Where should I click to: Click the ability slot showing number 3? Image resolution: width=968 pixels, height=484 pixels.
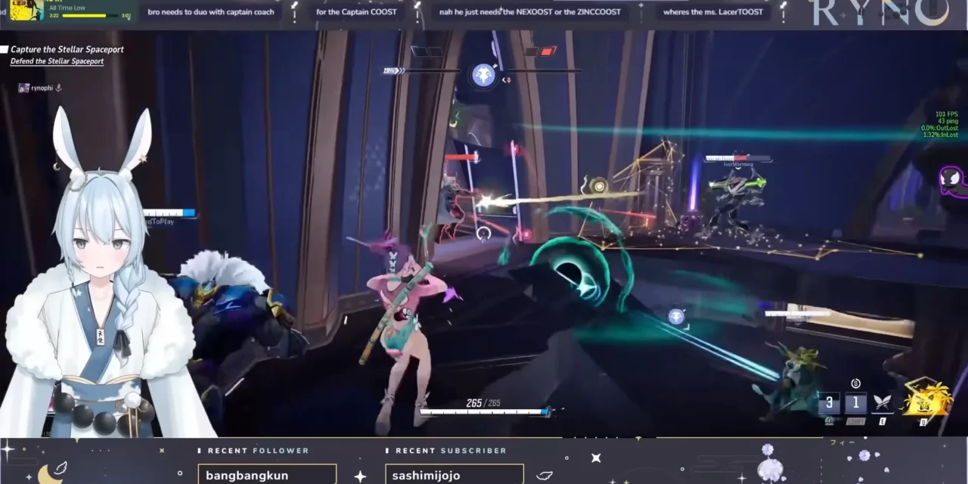829,403
